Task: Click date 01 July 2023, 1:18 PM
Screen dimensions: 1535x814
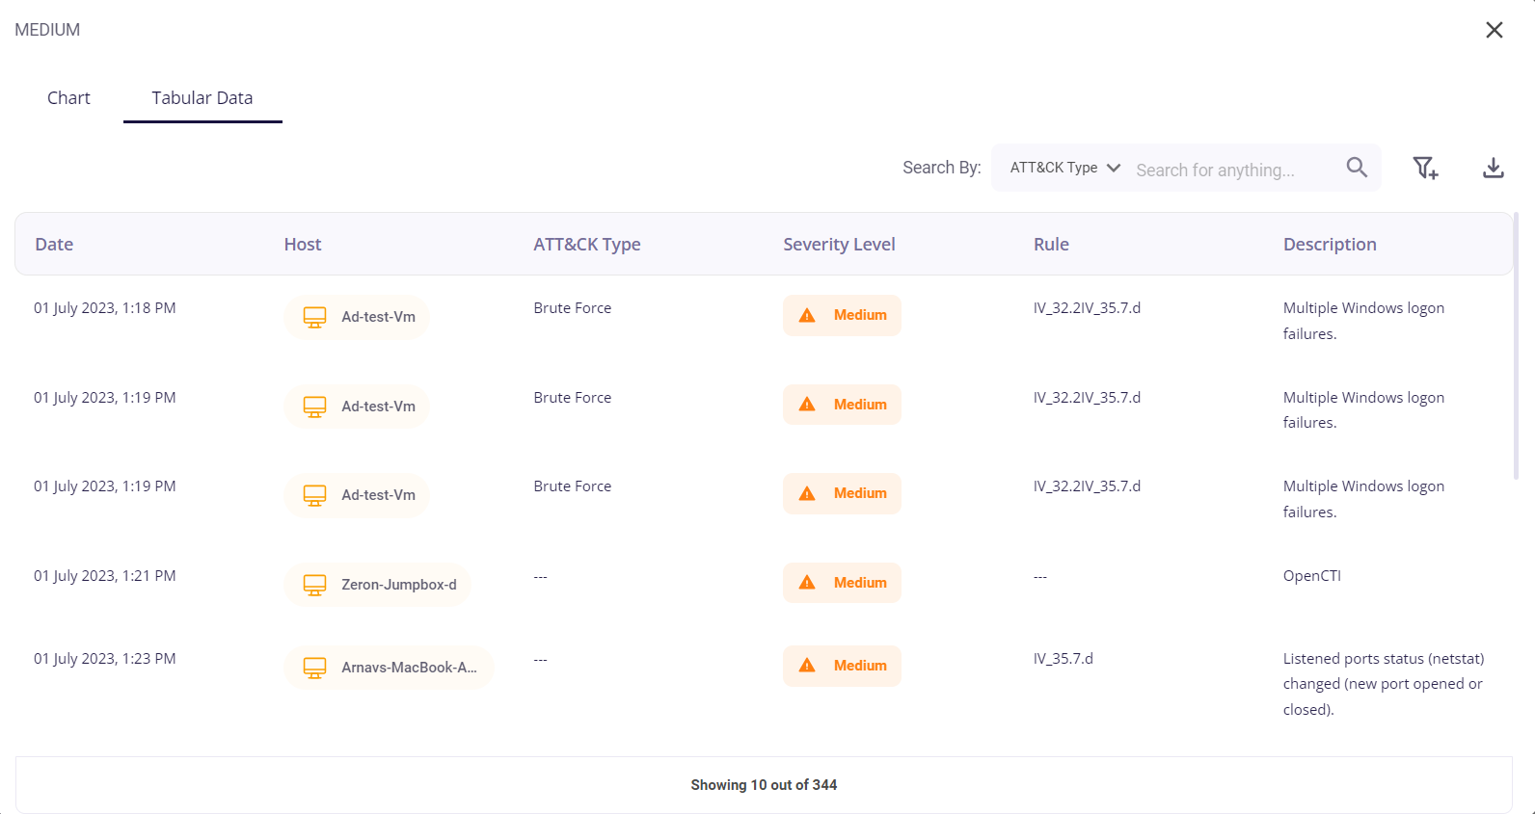Action: pos(105,308)
